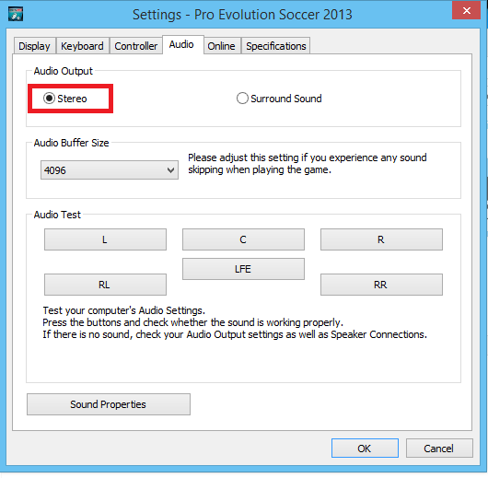Click the 'Audio Buffer Size' group label

coord(71,143)
